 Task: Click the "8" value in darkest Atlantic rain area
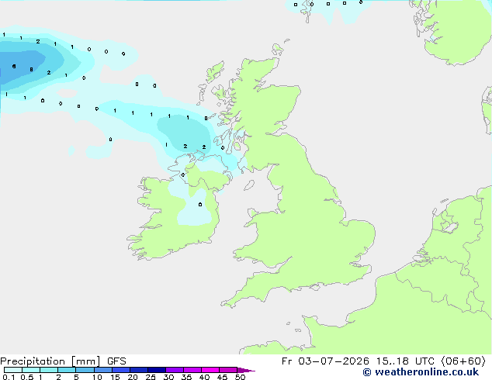(x=31, y=69)
